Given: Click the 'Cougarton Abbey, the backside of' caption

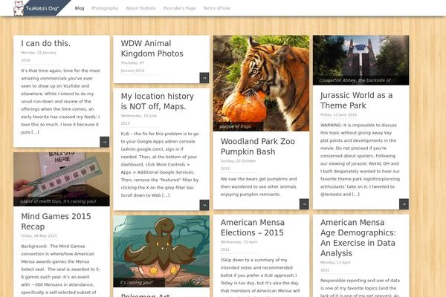Looking at the screenshot, I should pyautogui.click(x=355, y=80).
